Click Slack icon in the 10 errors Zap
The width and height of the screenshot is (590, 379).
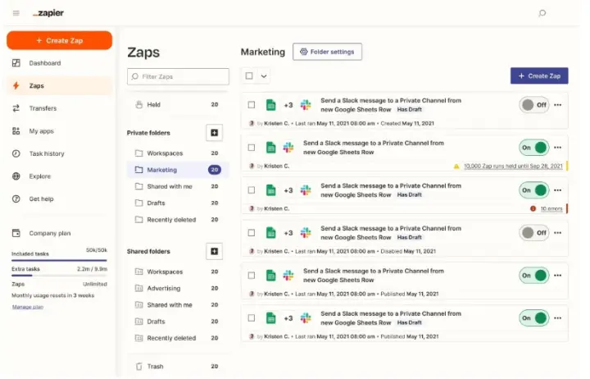[306, 189]
